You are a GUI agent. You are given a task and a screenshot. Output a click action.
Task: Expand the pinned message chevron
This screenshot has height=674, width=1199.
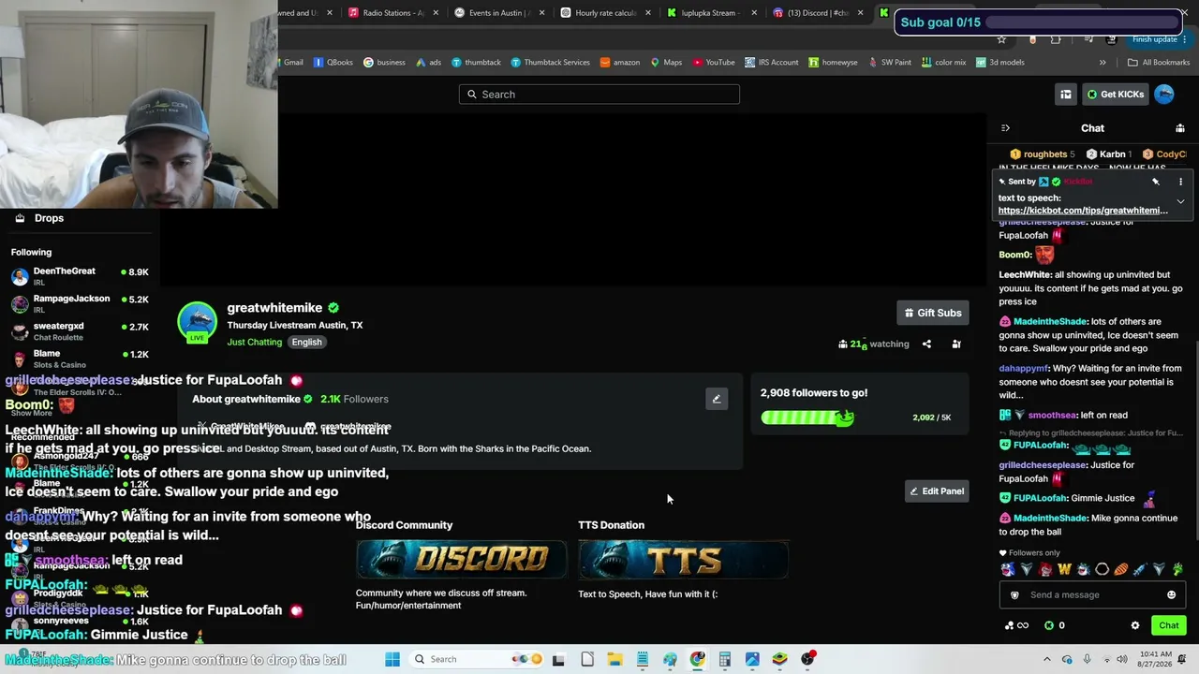1180,201
